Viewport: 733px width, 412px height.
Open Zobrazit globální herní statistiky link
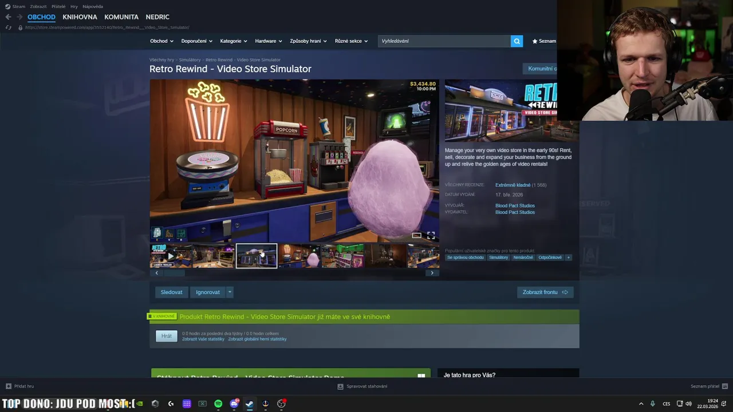click(257, 339)
